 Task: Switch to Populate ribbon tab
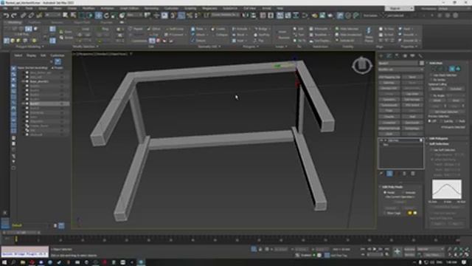click(106, 22)
